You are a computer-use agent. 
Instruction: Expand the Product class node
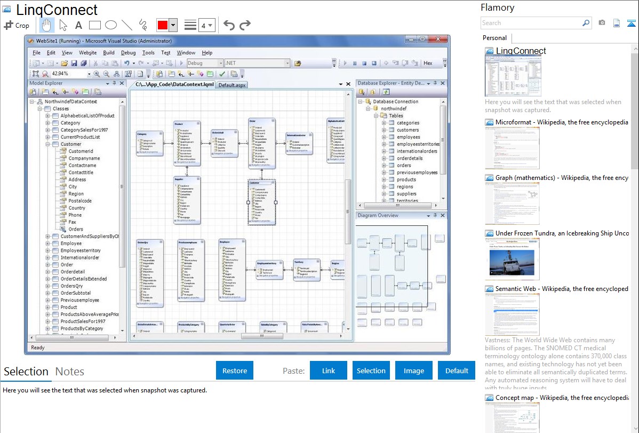coord(47,308)
